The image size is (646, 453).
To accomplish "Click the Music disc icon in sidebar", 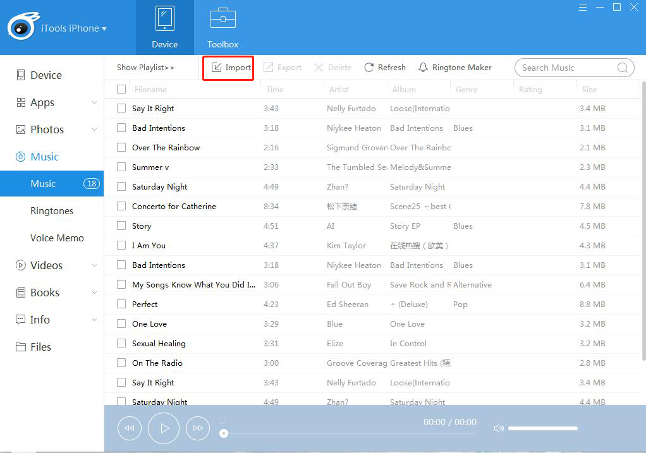I will tap(20, 157).
